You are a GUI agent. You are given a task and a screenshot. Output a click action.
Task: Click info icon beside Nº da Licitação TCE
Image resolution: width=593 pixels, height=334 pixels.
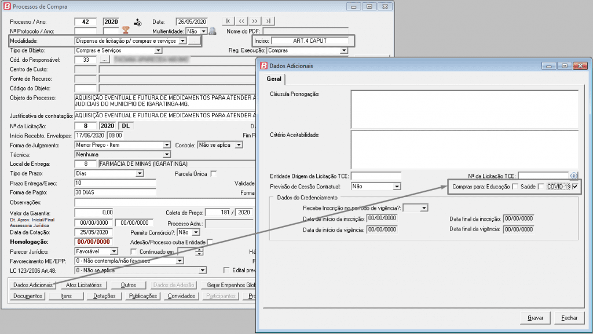click(x=574, y=176)
